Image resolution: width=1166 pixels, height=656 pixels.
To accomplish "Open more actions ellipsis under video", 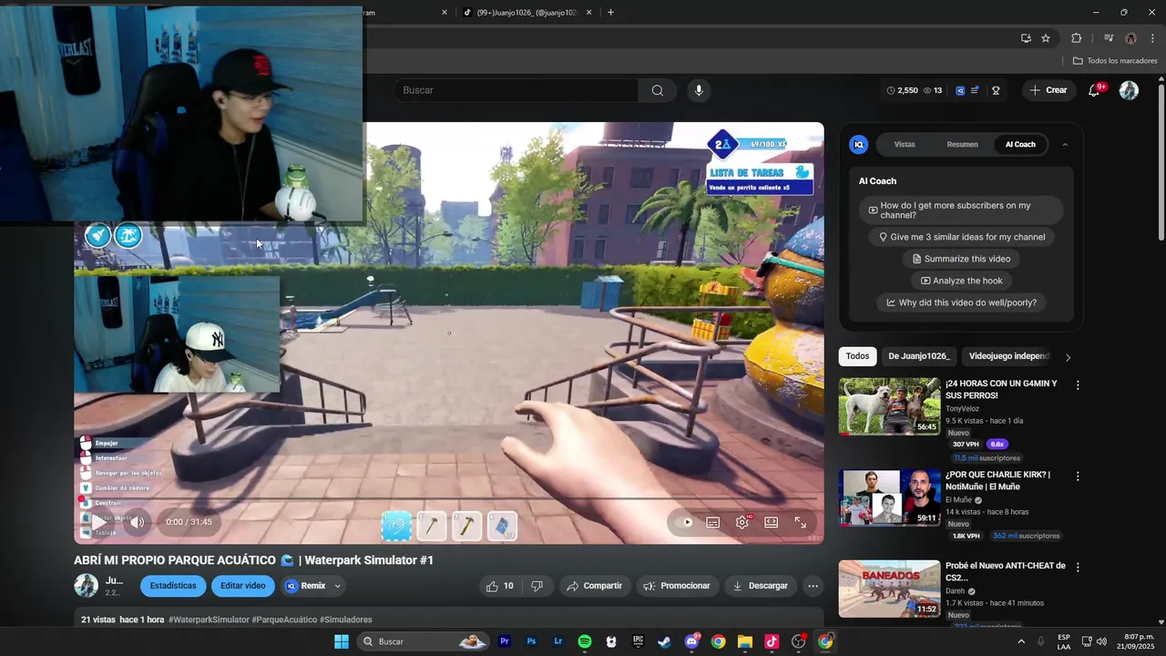I will pos(813,586).
